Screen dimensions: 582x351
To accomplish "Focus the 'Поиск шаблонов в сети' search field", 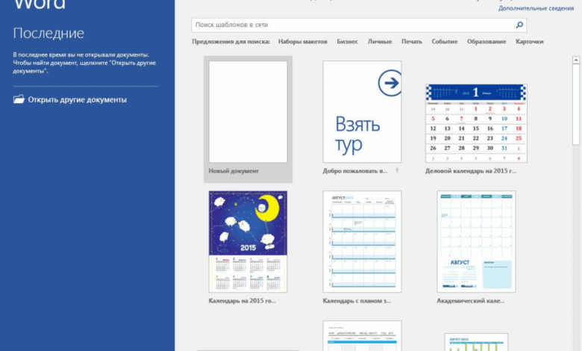I will click(351, 25).
